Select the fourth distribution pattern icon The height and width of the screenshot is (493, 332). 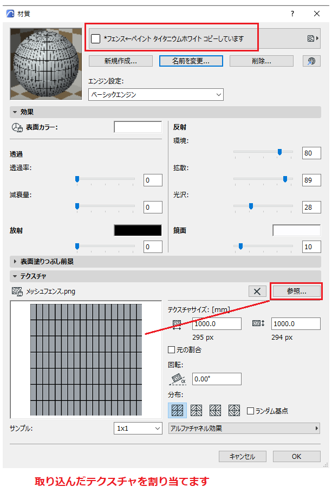pos(234,410)
